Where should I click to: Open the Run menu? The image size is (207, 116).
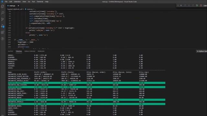click(33, 2)
